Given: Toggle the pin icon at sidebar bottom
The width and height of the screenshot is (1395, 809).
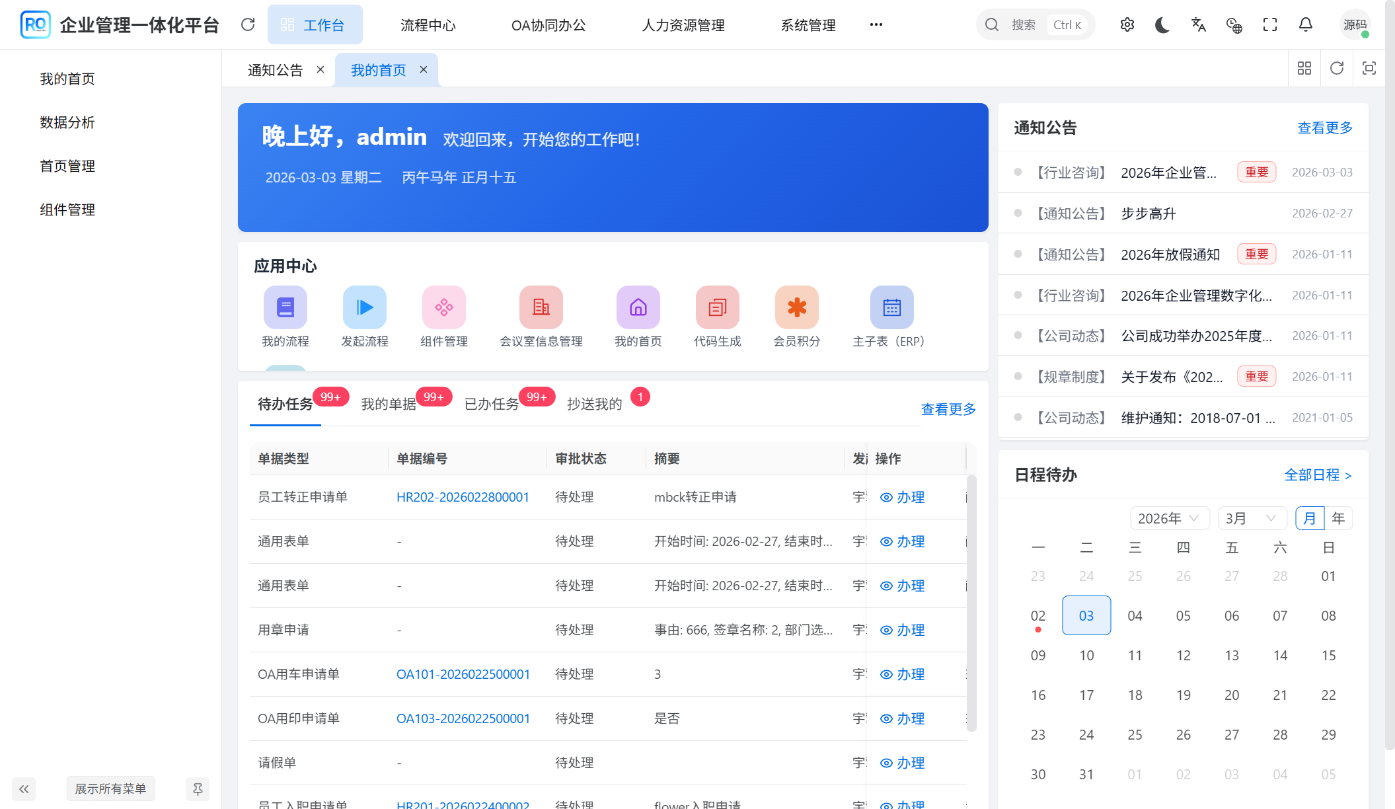Looking at the screenshot, I should point(198,789).
